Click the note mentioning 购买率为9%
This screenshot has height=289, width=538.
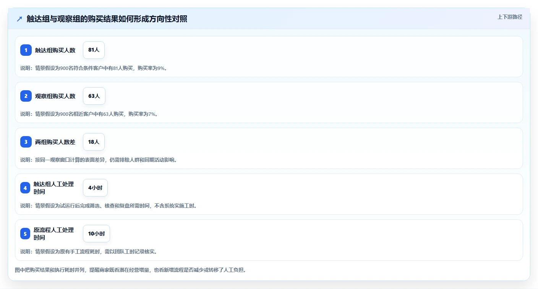pos(94,68)
